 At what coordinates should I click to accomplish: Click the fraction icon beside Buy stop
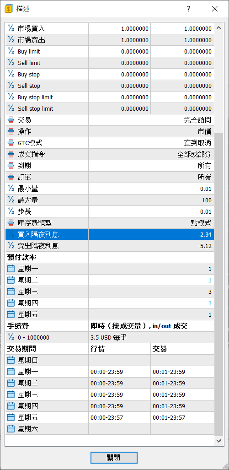pos(11,74)
